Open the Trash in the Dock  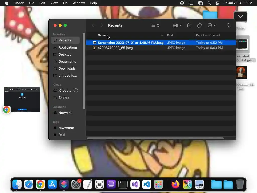point(240,184)
